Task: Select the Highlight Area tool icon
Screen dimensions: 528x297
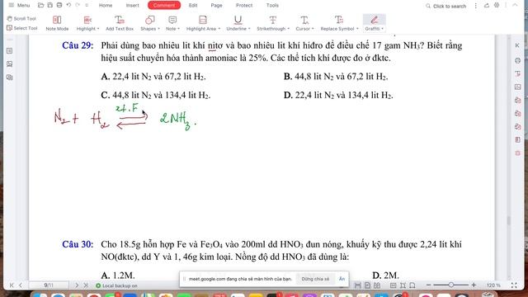Action: pyautogui.click(x=203, y=20)
